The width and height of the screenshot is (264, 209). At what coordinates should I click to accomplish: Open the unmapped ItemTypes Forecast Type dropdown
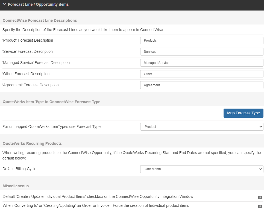coord(201,127)
